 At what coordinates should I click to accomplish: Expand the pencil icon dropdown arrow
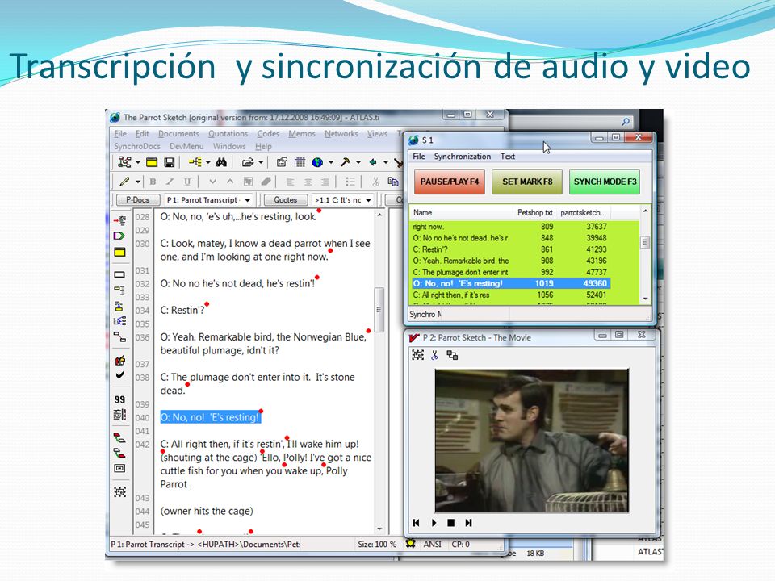click(138, 182)
